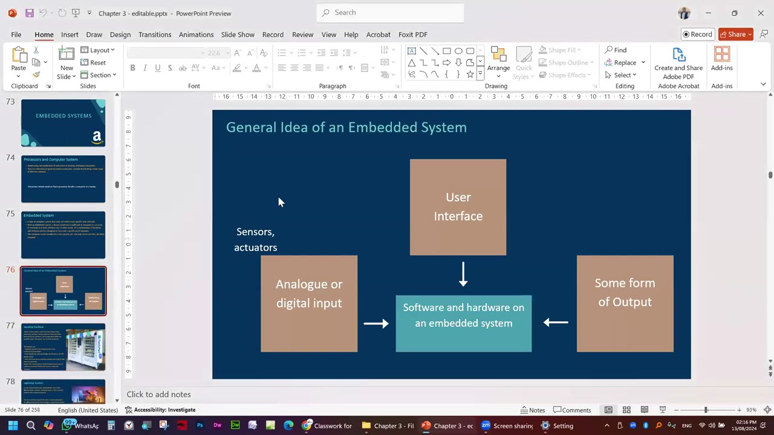Click the Reset slide button
The image size is (774, 435).
click(x=93, y=63)
